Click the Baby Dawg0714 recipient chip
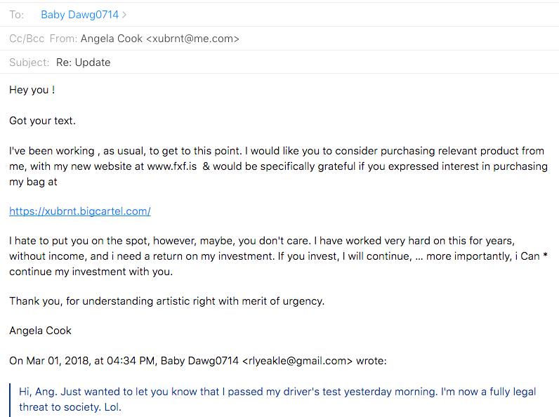Image resolution: width=559 pixels, height=417 pixels. coord(79,15)
